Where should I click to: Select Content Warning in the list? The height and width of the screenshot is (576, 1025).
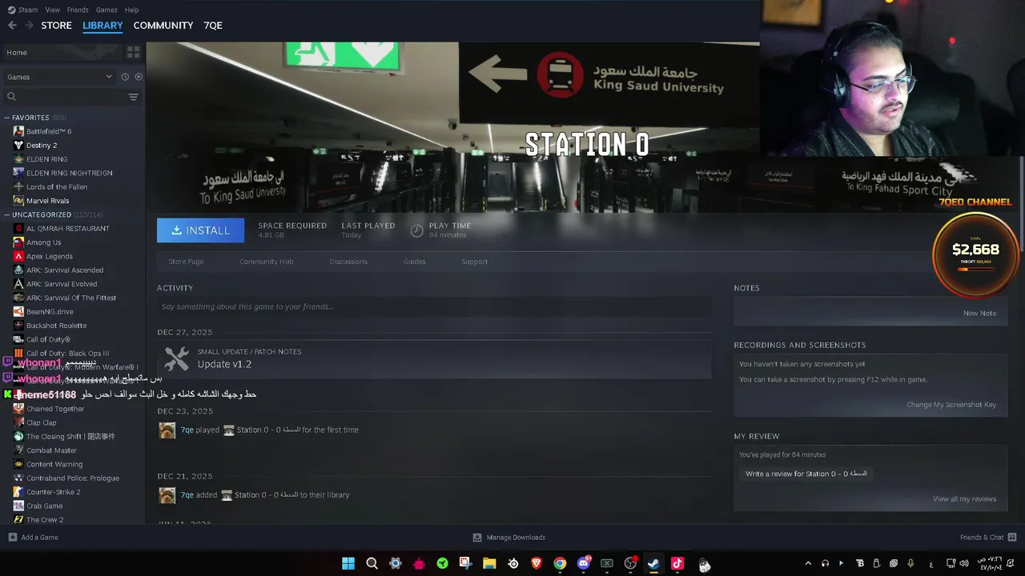click(x=54, y=464)
